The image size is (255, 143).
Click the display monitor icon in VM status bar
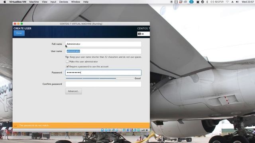pos(124,130)
